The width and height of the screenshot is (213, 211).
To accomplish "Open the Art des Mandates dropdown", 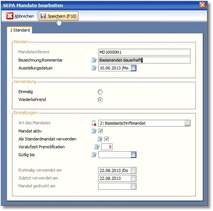I will point(187,123).
